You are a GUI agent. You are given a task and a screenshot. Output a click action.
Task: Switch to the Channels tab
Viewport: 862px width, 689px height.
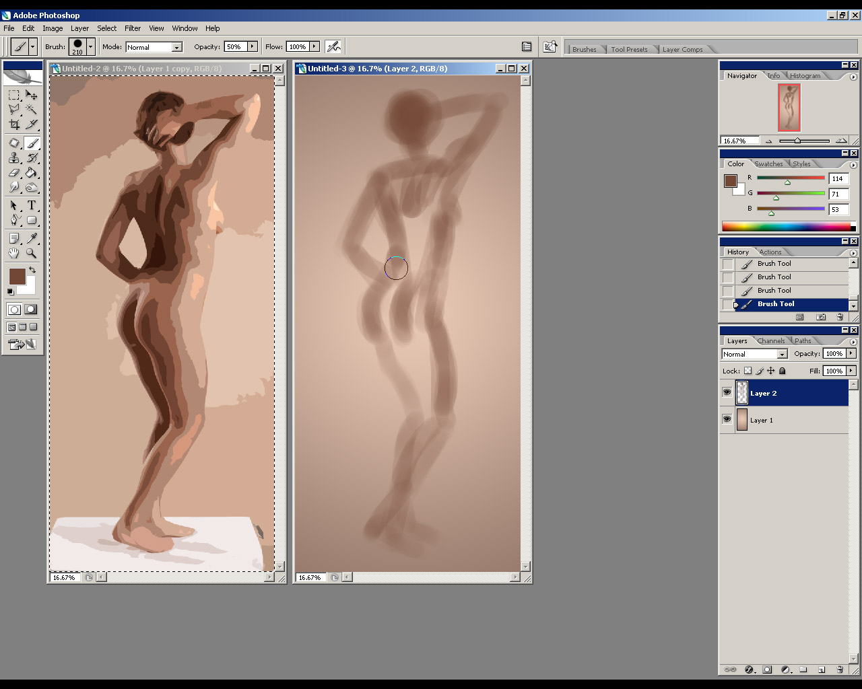(770, 341)
